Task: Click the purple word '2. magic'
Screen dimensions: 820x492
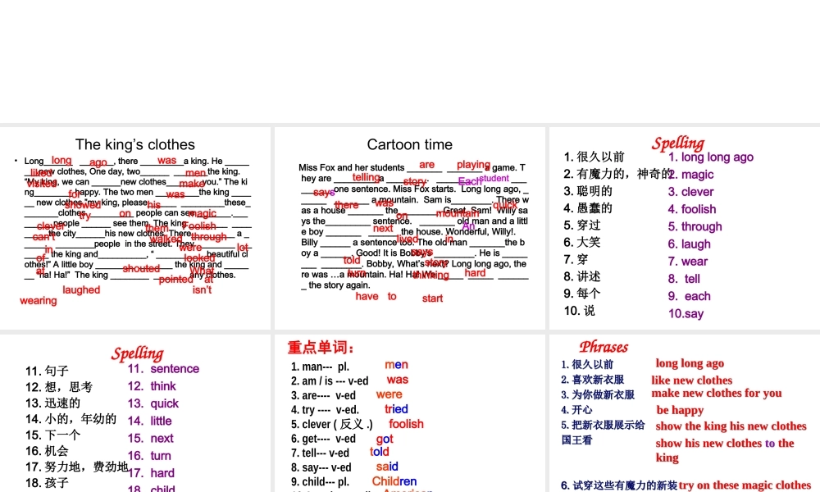Action: click(x=690, y=175)
